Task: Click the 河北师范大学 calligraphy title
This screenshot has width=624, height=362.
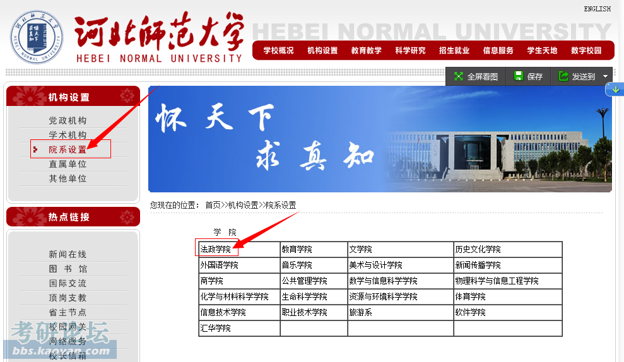Action: point(159,32)
